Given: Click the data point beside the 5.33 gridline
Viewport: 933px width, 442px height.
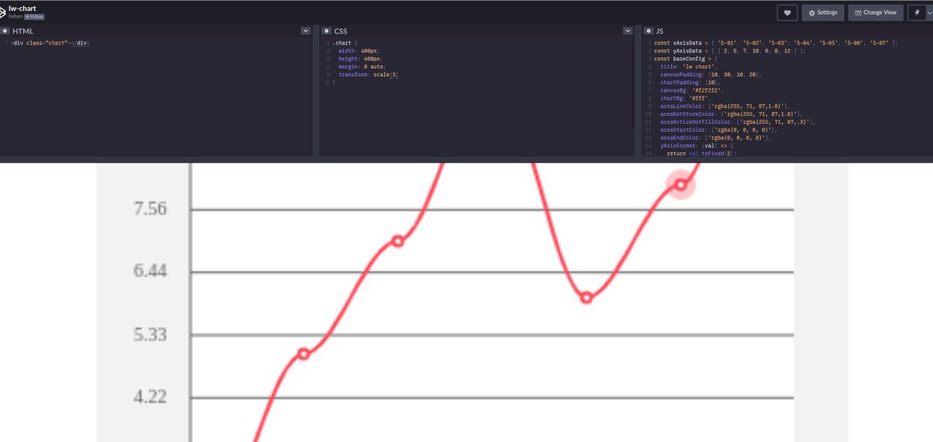Looking at the screenshot, I should 304,354.
